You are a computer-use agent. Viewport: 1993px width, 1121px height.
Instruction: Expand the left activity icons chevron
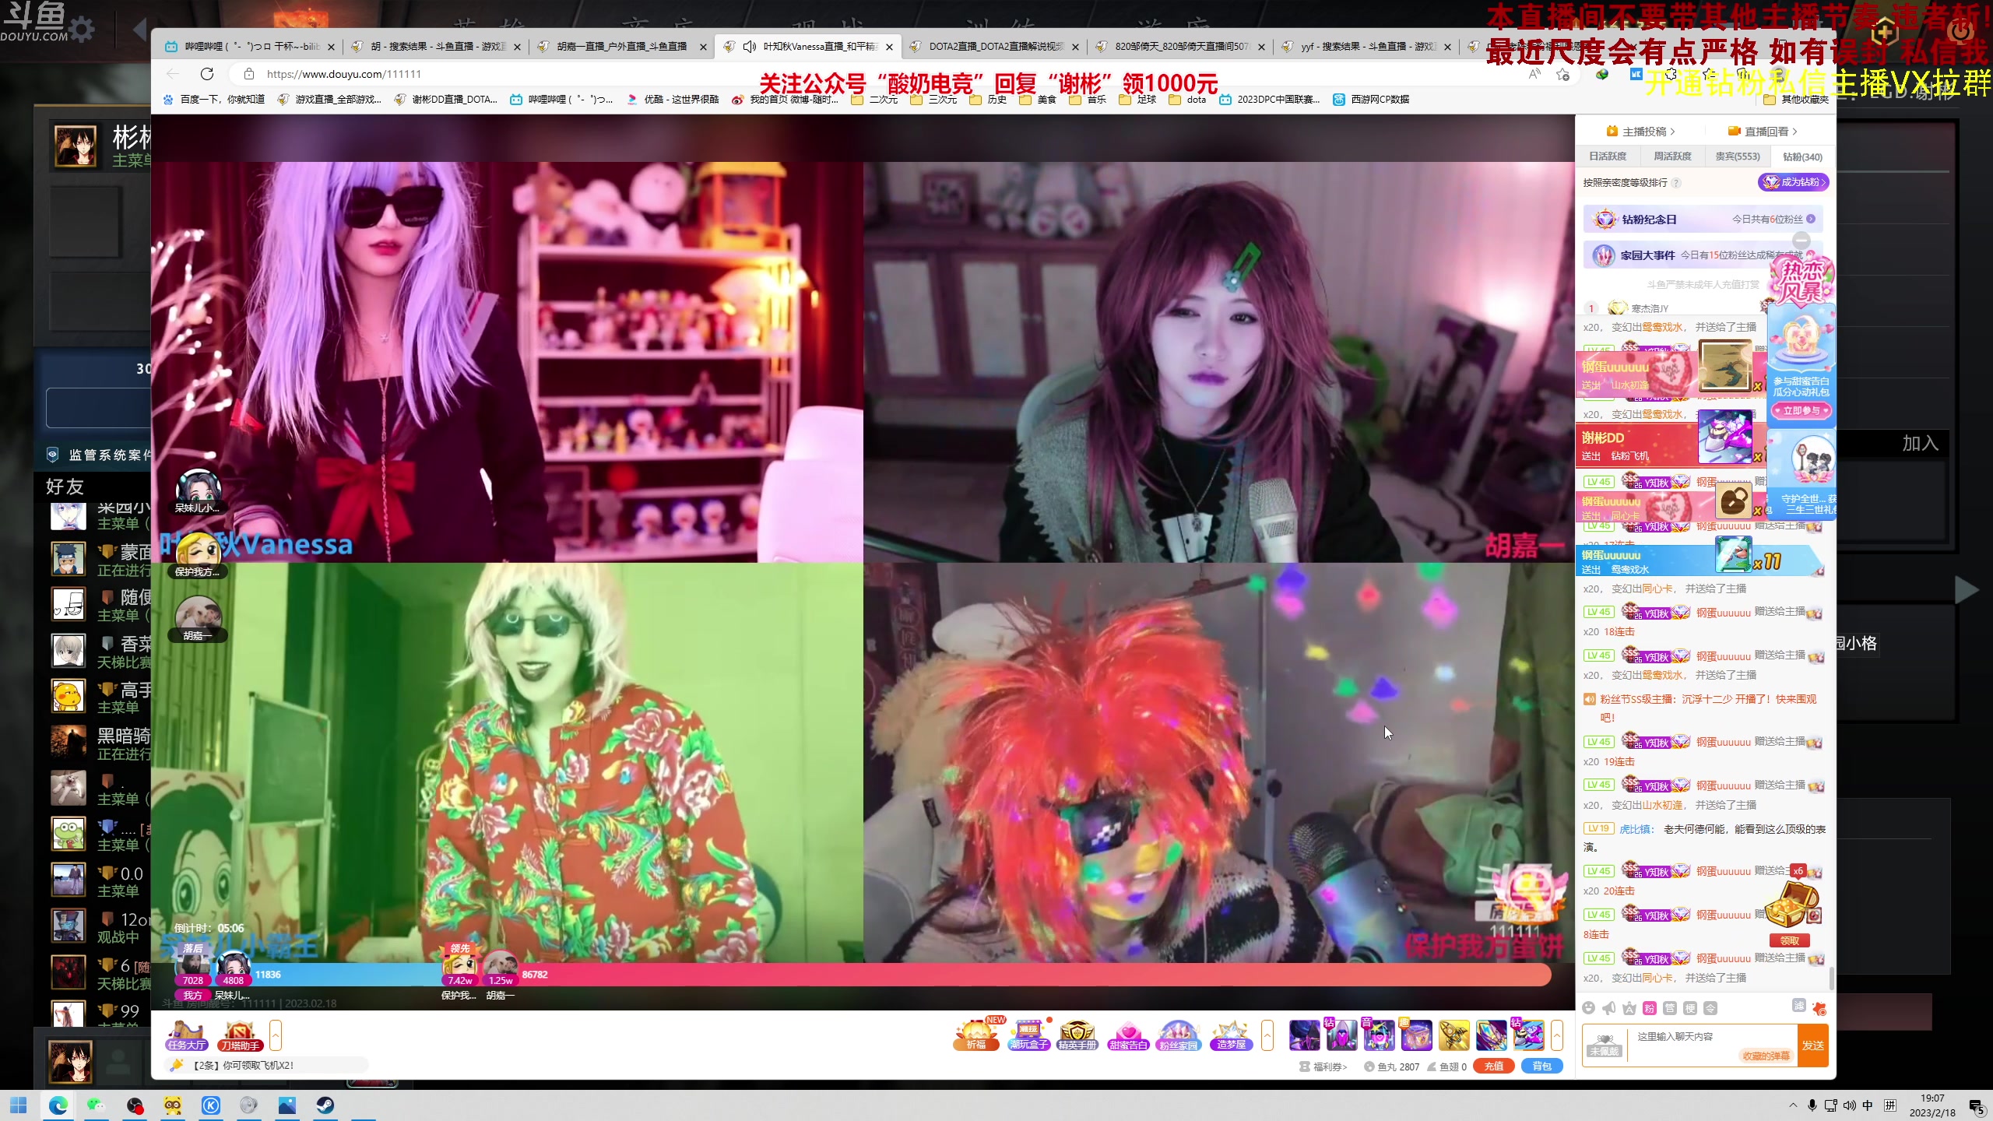275,1035
